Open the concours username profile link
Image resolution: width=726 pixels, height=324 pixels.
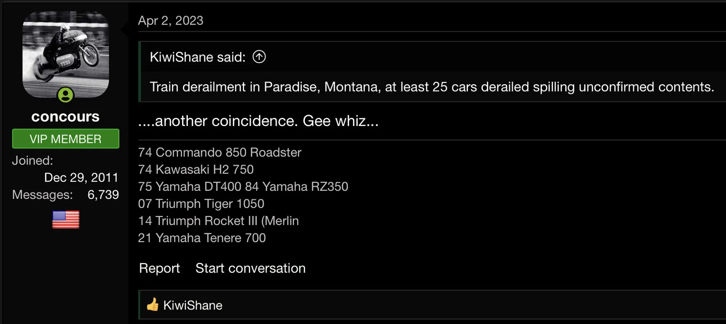tap(65, 117)
